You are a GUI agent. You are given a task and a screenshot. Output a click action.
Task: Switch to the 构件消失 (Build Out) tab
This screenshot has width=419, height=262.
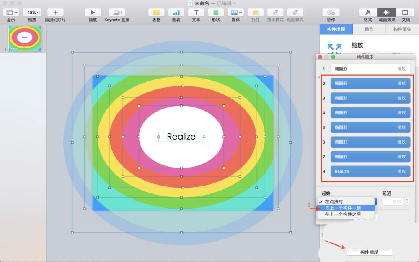click(x=402, y=29)
